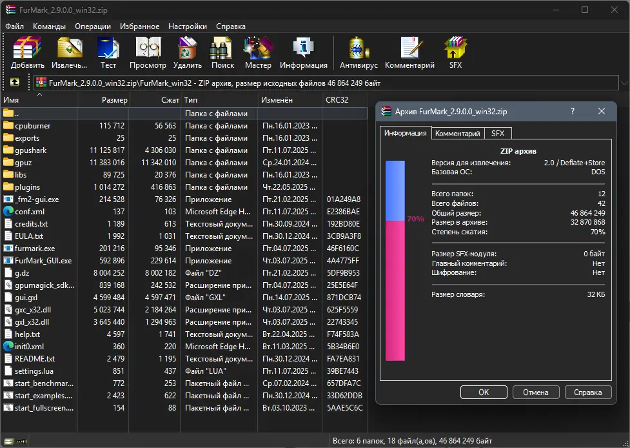Launch the Мастер wizard icon
Viewport: 630px width, 448px height.
[258, 48]
